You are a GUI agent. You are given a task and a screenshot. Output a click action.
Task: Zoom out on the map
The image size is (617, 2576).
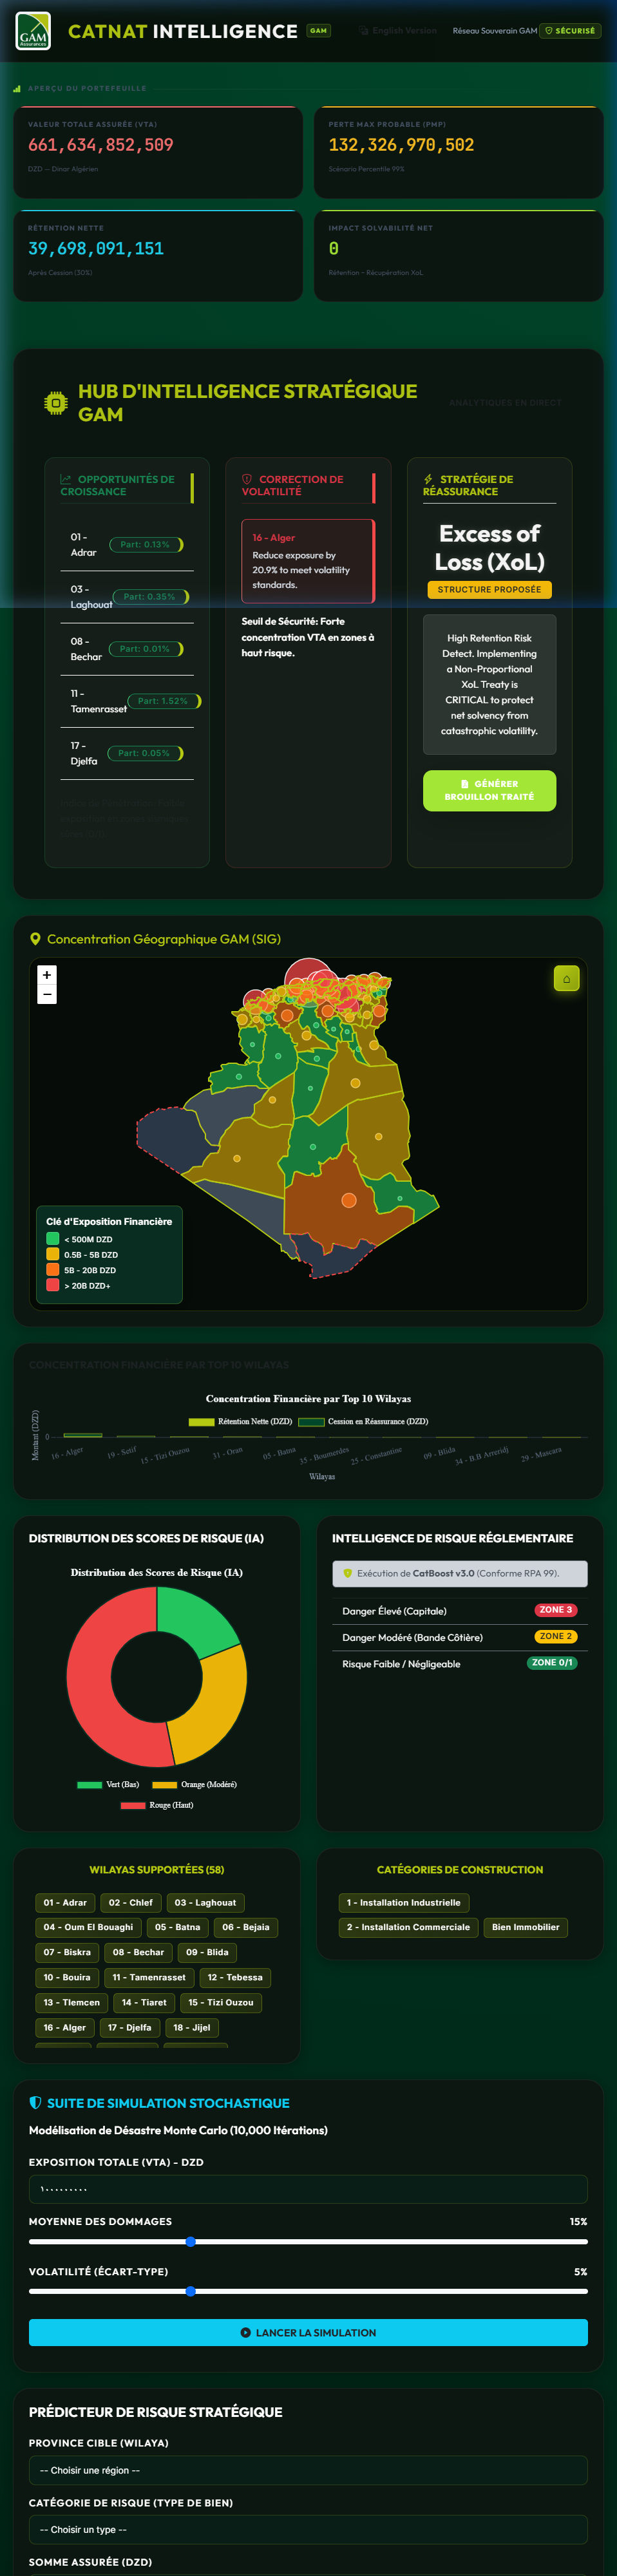pos(47,994)
